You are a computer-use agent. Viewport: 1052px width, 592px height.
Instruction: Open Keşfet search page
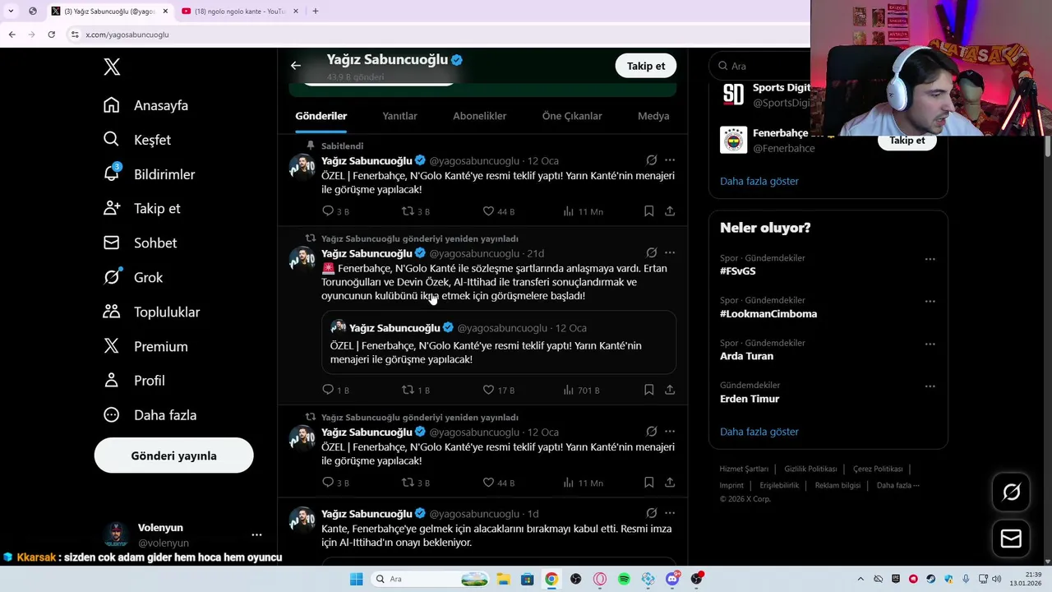pyautogui.click(x=136, y=140)
